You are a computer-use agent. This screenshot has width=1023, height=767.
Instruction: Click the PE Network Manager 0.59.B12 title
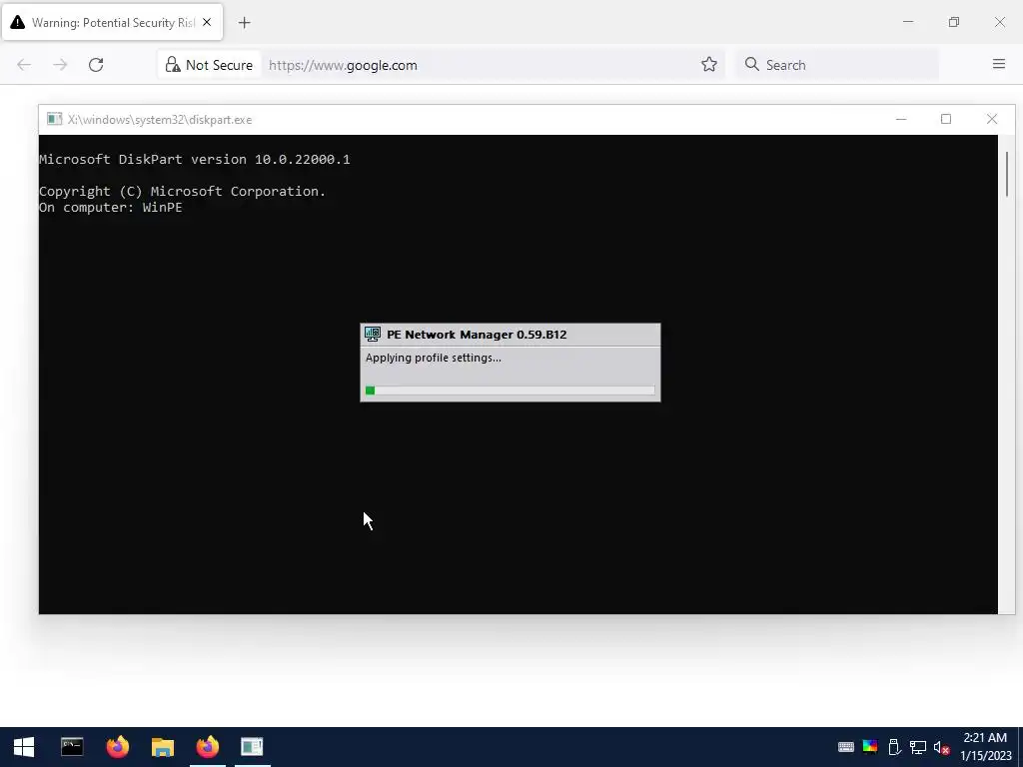tap(477, 335)
